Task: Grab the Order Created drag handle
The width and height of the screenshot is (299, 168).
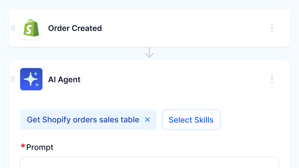Action: coord(13,28)
